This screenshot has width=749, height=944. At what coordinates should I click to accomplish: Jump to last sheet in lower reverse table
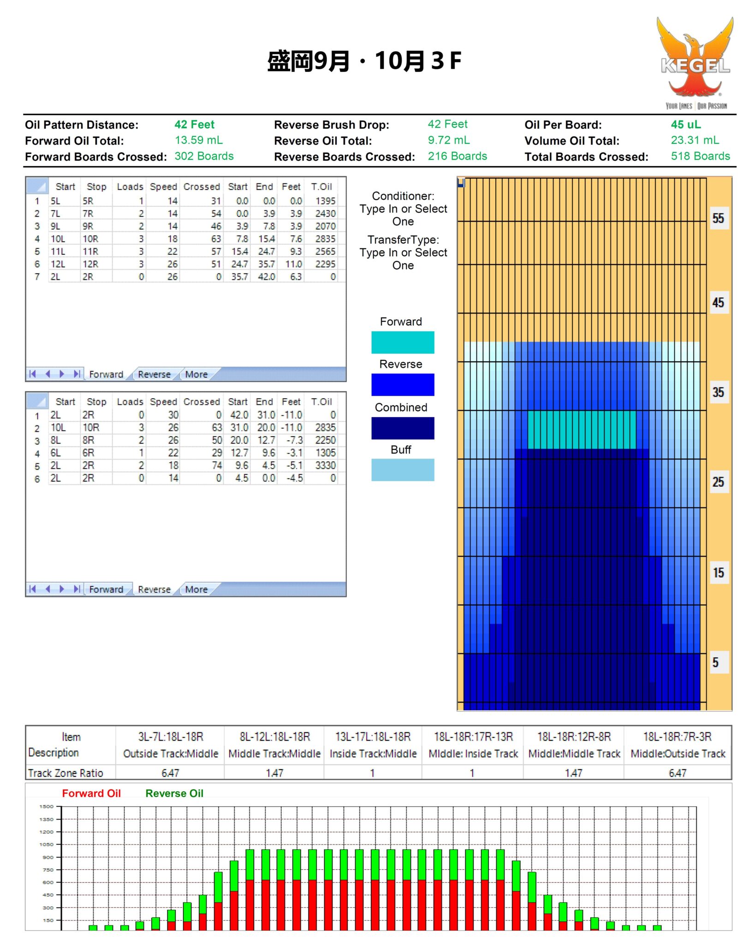point(77,589)
